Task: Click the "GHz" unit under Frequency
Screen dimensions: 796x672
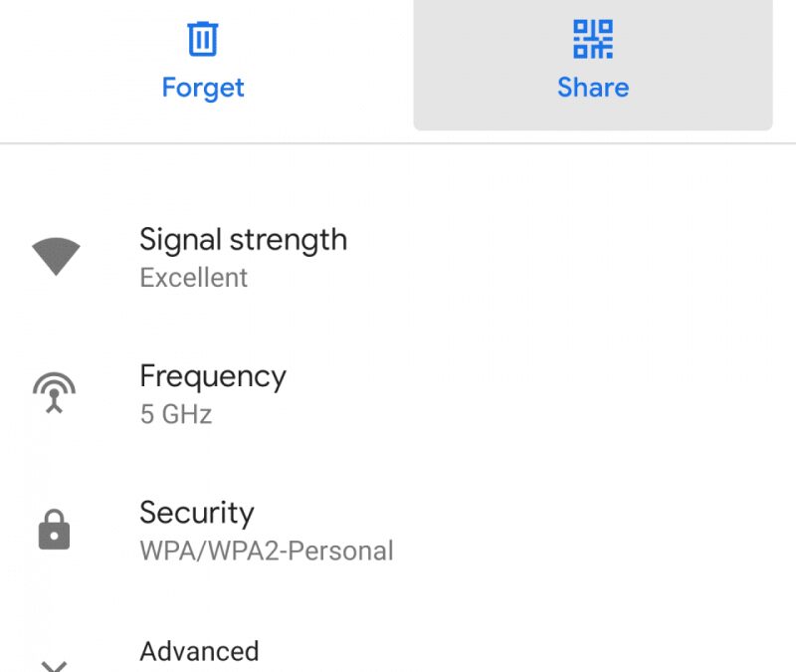Action: [187, 414]
